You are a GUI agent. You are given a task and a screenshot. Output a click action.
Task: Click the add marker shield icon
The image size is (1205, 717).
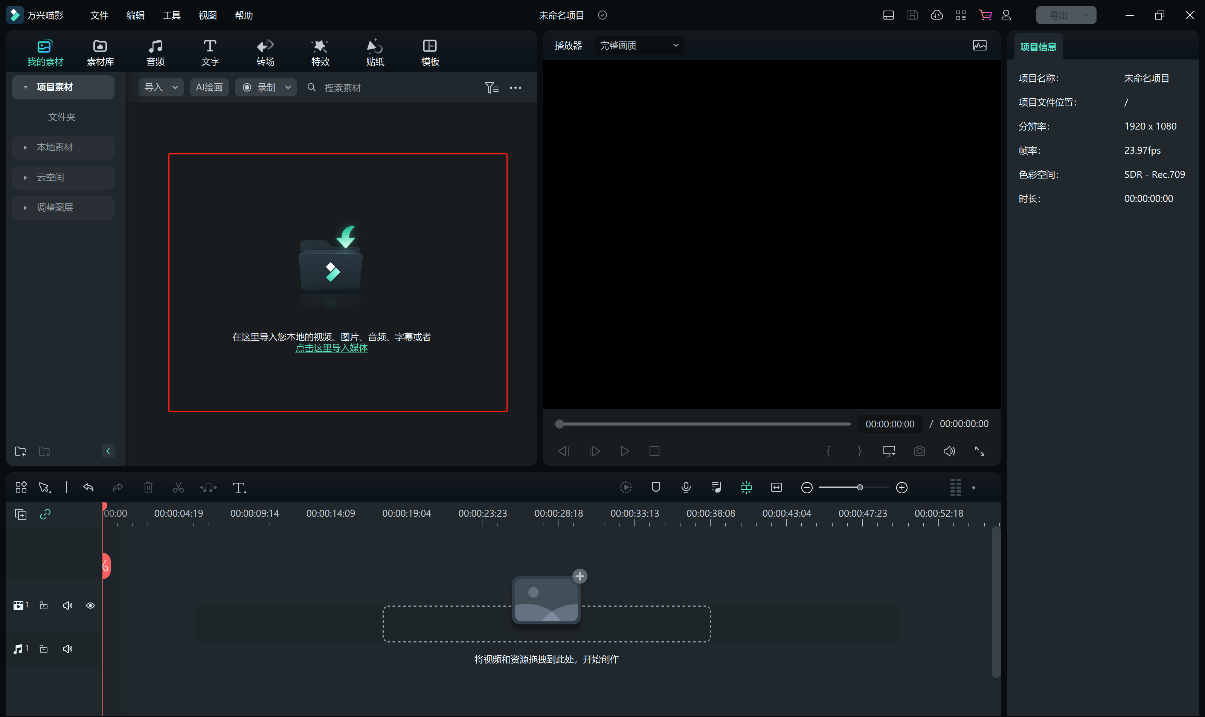656,487
